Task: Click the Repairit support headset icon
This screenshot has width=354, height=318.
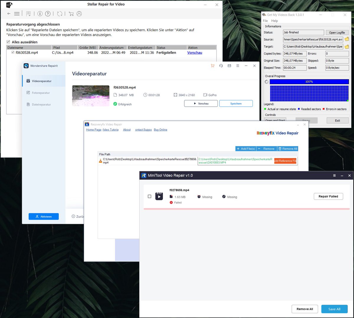Action: [221, 66]
